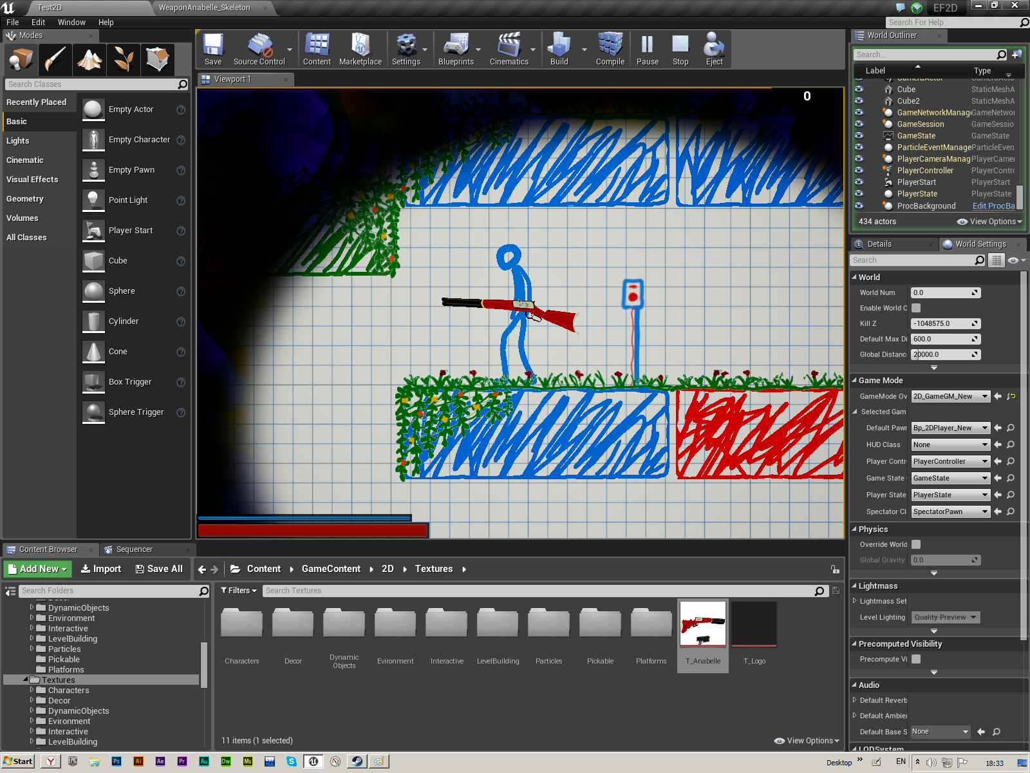1030x773 pixels.
Task: Enable Override World Gravity checkbox
Action: (916, 544)
